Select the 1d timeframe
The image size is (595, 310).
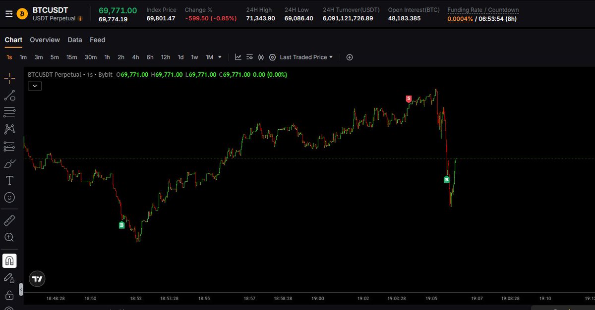180,57
